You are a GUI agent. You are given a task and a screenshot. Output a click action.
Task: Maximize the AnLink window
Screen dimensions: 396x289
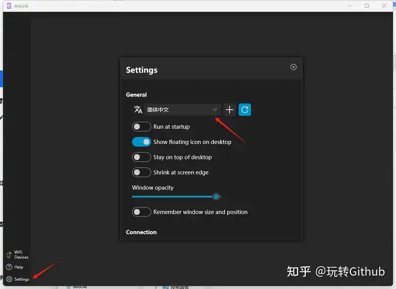click(367, 6)
